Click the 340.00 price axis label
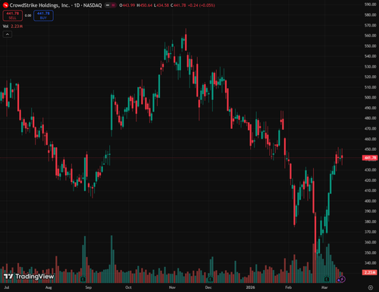The width and height of the screenshot is (379, 292). pyautogui.click(x=371, y=262)
